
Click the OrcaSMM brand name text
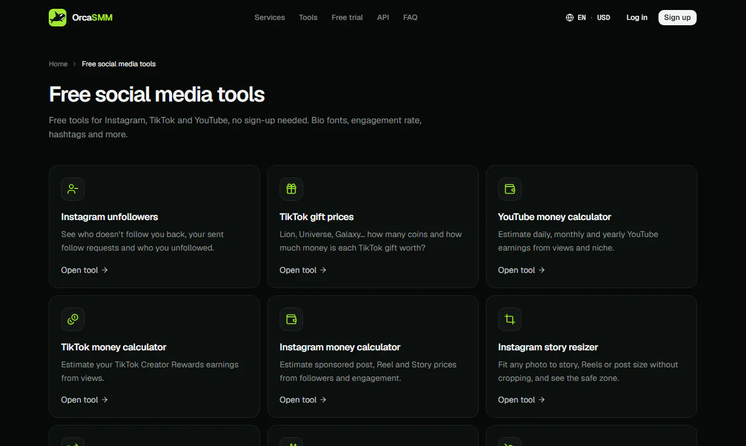(x=92, y=18)
